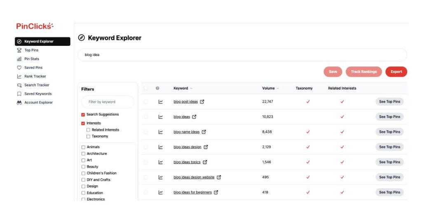Click the PinClicks logo
422x222 pixels.
(35, 26)
